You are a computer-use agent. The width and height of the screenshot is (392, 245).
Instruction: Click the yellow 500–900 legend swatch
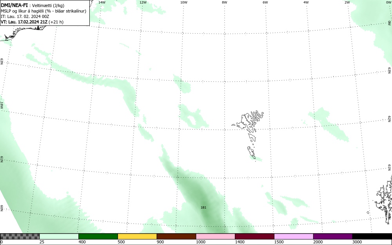click(137, 236)
